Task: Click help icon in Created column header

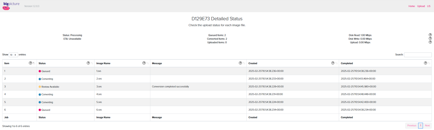Action: [333, 63]
